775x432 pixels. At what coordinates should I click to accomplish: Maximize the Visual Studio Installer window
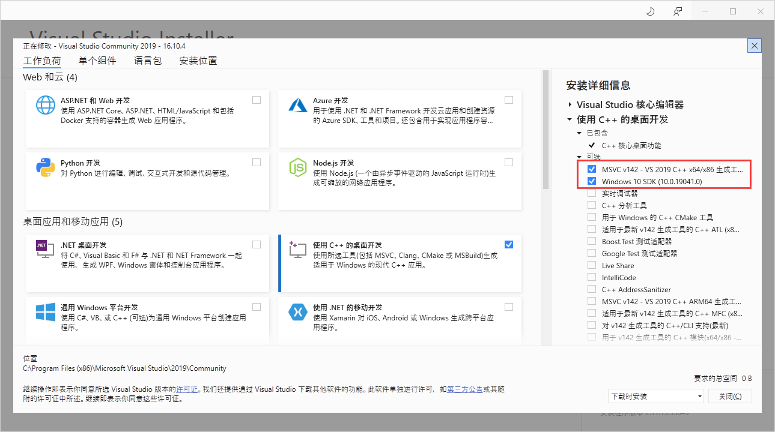[732, 11]
